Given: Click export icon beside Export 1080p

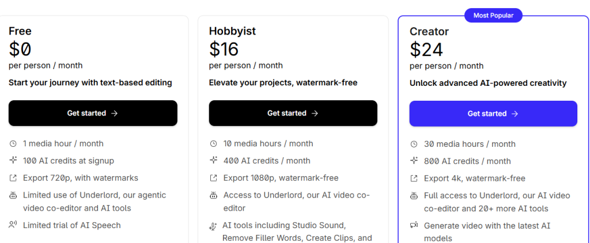Looking at the screenshot, I should coord(213,178).
